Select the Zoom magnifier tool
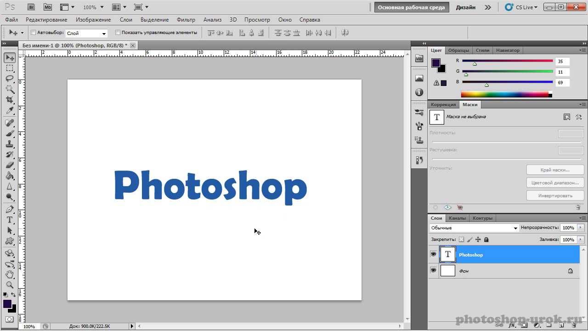 pyautogui.click(x=10, y=285)
